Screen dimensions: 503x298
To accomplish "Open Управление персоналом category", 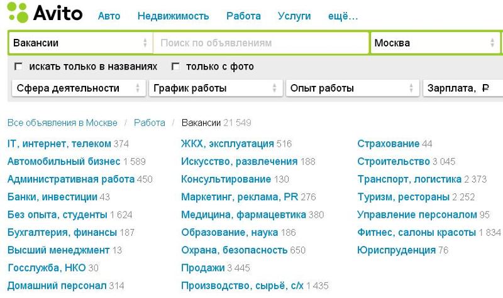I will point(417,215).
